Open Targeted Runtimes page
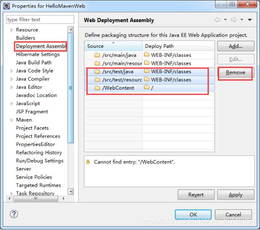This screenshot has width=260, height=230. point(38,185)
